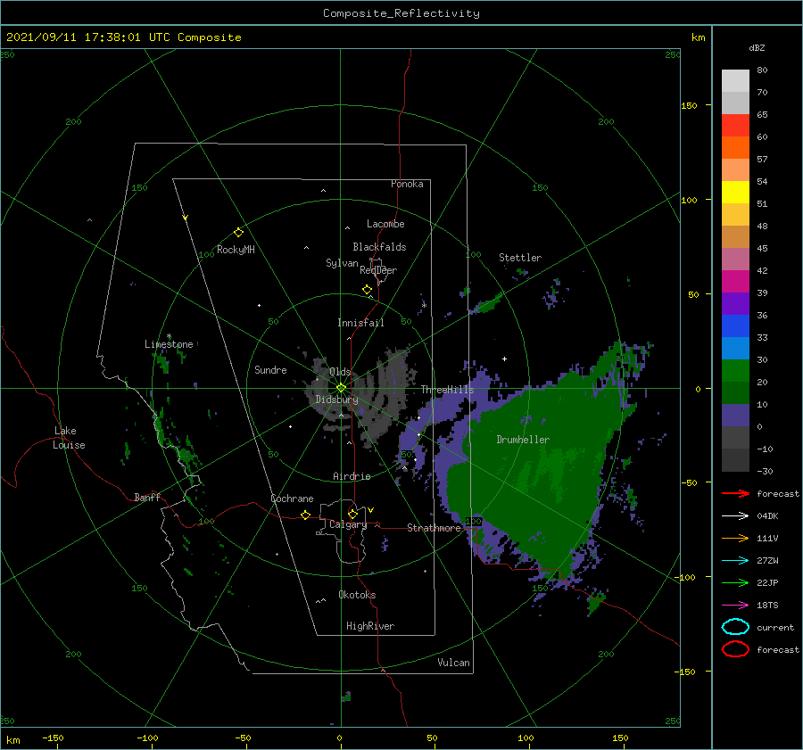
Task: Click the Vulcan town label
Action: [454, 663]
